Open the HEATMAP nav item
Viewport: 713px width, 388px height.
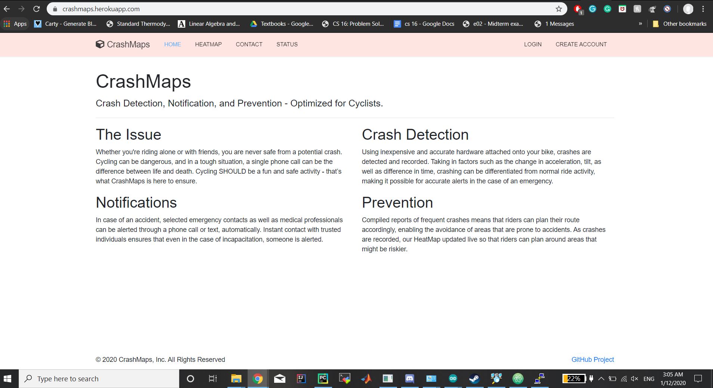click(x=208, y=44)
